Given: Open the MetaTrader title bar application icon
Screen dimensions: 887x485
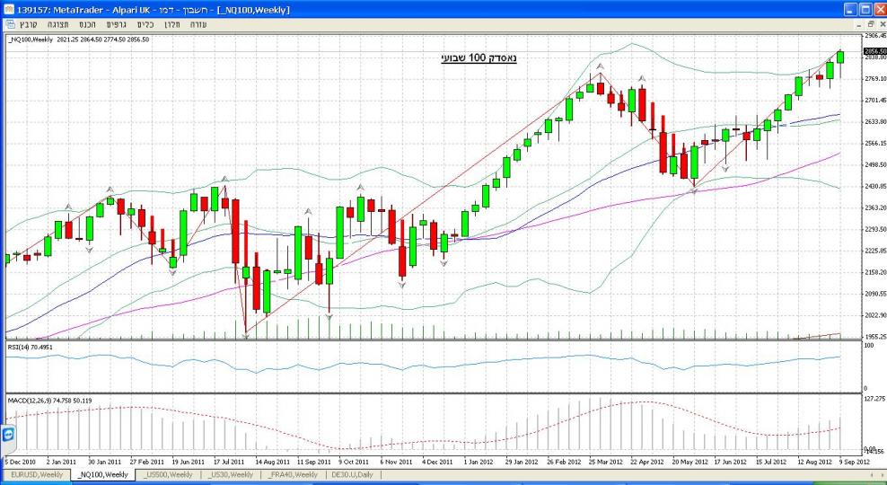Looking at the screenshot, I should point(9,9).
